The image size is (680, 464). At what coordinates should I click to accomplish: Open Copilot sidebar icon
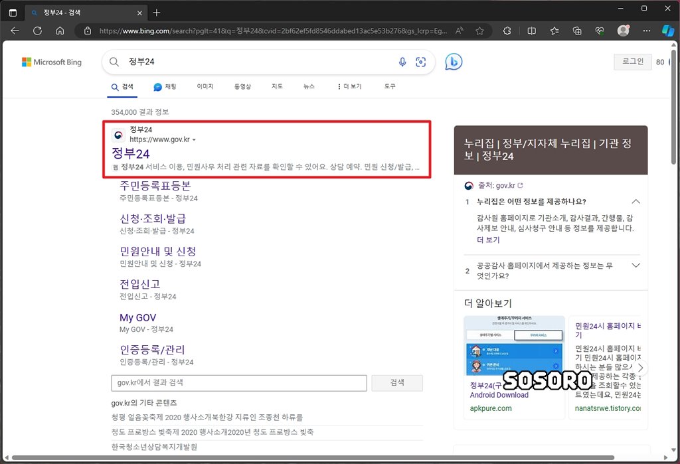668,31
